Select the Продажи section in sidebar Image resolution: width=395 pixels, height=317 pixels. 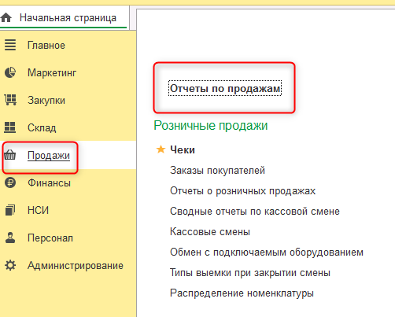point(49,155)
